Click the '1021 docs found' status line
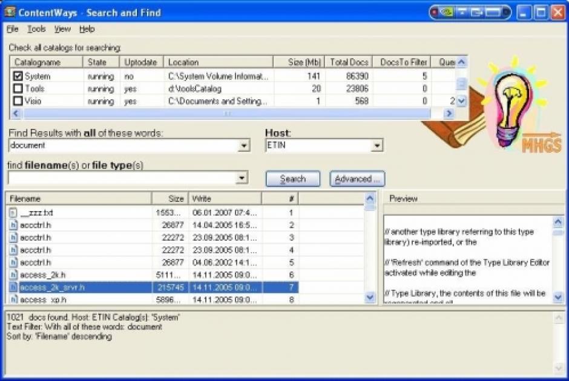Image resolution: width=569 pixels, height=381 pixels. click(93, 317)
